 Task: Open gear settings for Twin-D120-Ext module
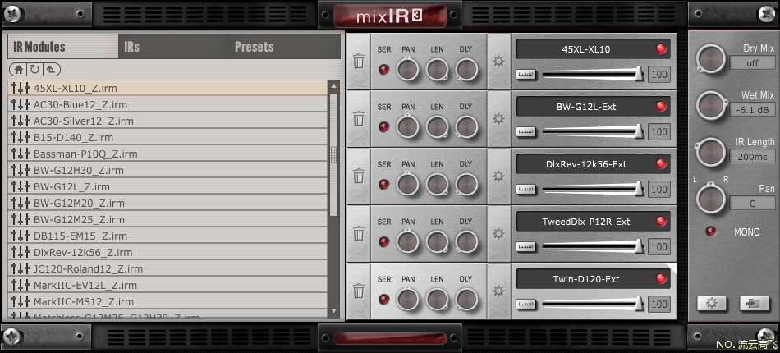pyautogui.click(x=499, y=291)
